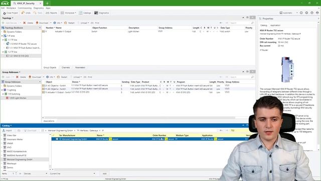Click Import in the Catalog toolbar
Image resolution: width=321 pixels, height=181 pixels.
click(7, 131)
